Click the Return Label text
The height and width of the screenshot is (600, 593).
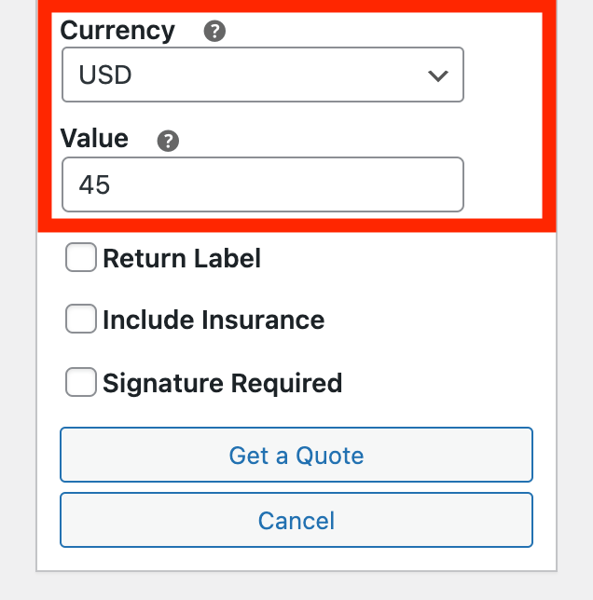pyautogui.click(x=182, y=258)
